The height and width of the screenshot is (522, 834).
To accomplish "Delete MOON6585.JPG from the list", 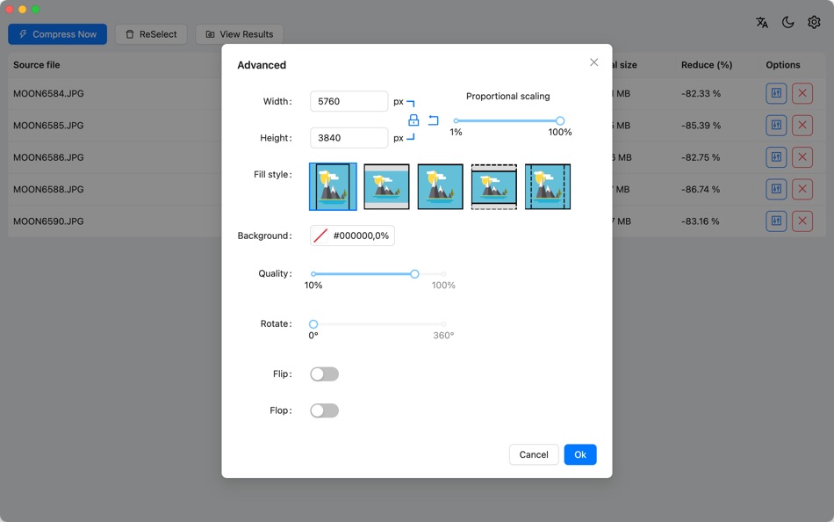I will (802, 125).
